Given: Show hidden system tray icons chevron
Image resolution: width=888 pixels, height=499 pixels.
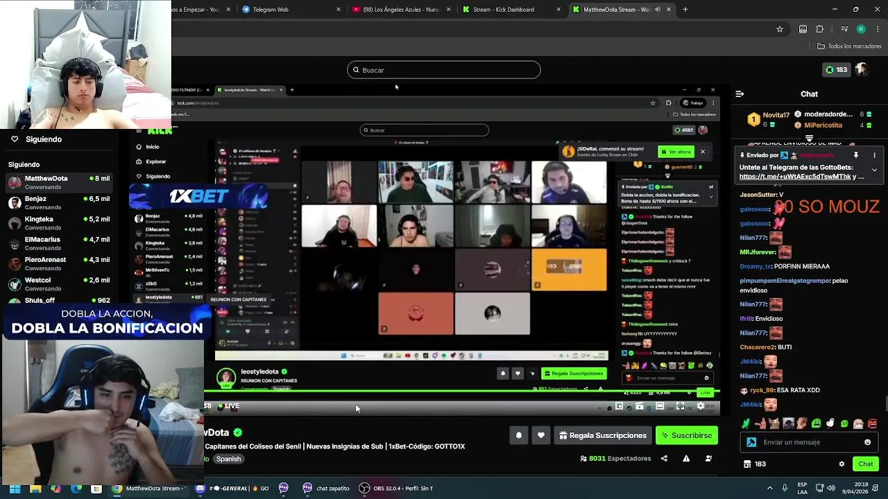Looking at the screenshot, I should (769, 488).
